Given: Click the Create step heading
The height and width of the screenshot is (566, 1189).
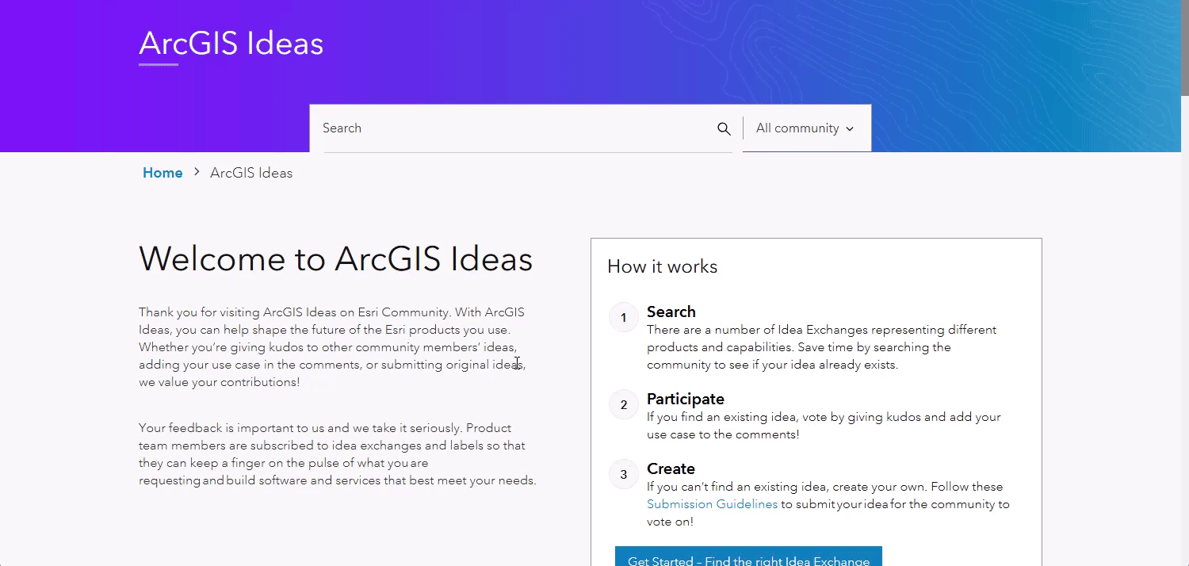Looking at the screenshot, I should 671,468.
